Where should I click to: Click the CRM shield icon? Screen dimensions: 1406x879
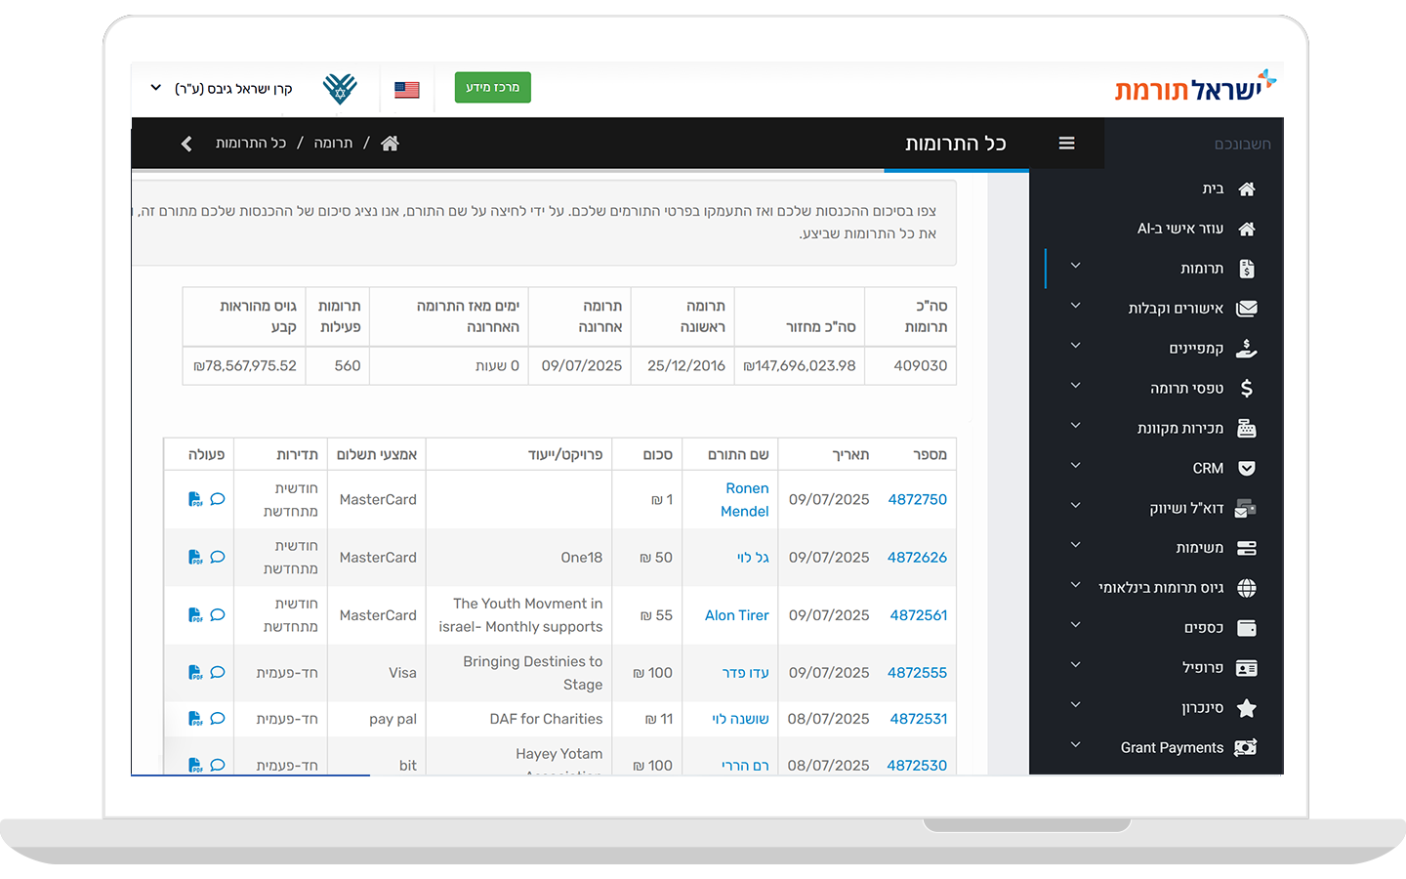click(1247, 468)
